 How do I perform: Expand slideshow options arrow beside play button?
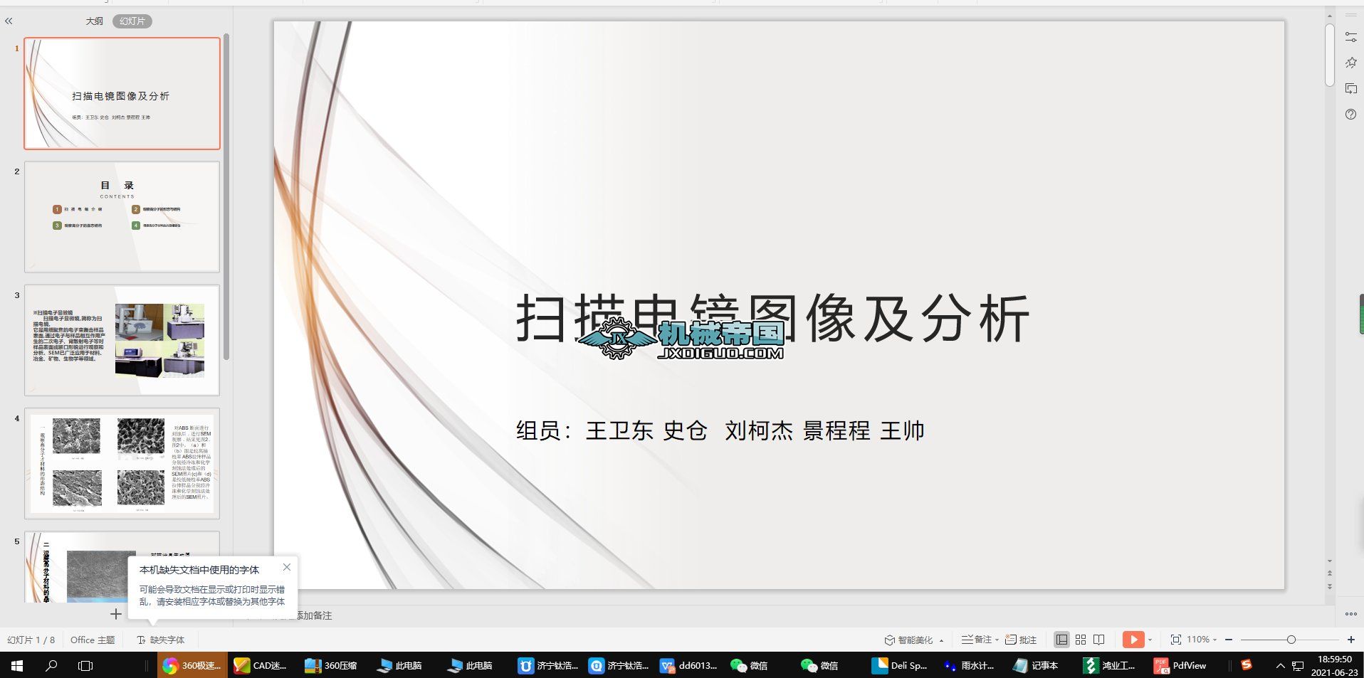1150,640
